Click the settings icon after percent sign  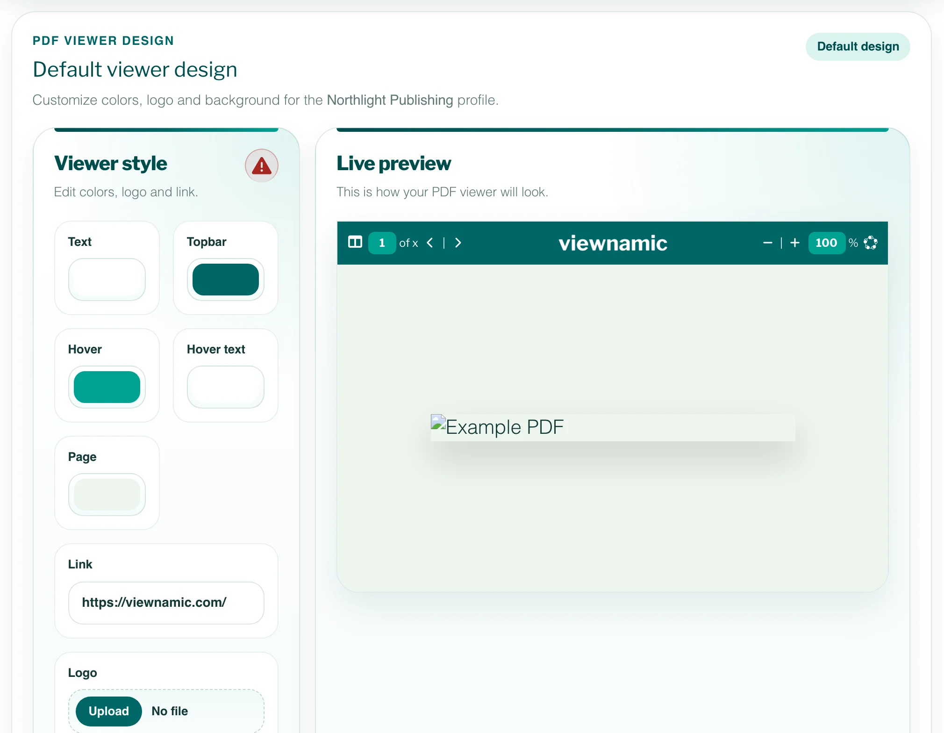pos(871,243)
